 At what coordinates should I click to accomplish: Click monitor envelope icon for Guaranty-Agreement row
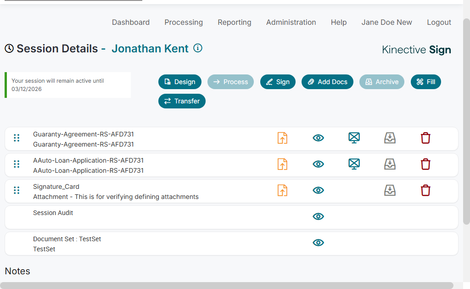[x=354, y=138]
